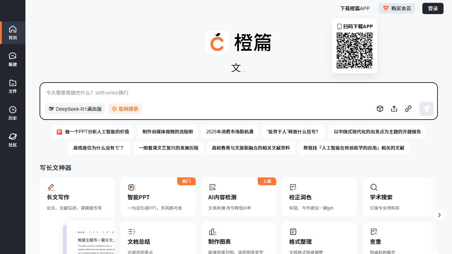Open the 查重 card title
452x254 pixels.
[376, 242]
